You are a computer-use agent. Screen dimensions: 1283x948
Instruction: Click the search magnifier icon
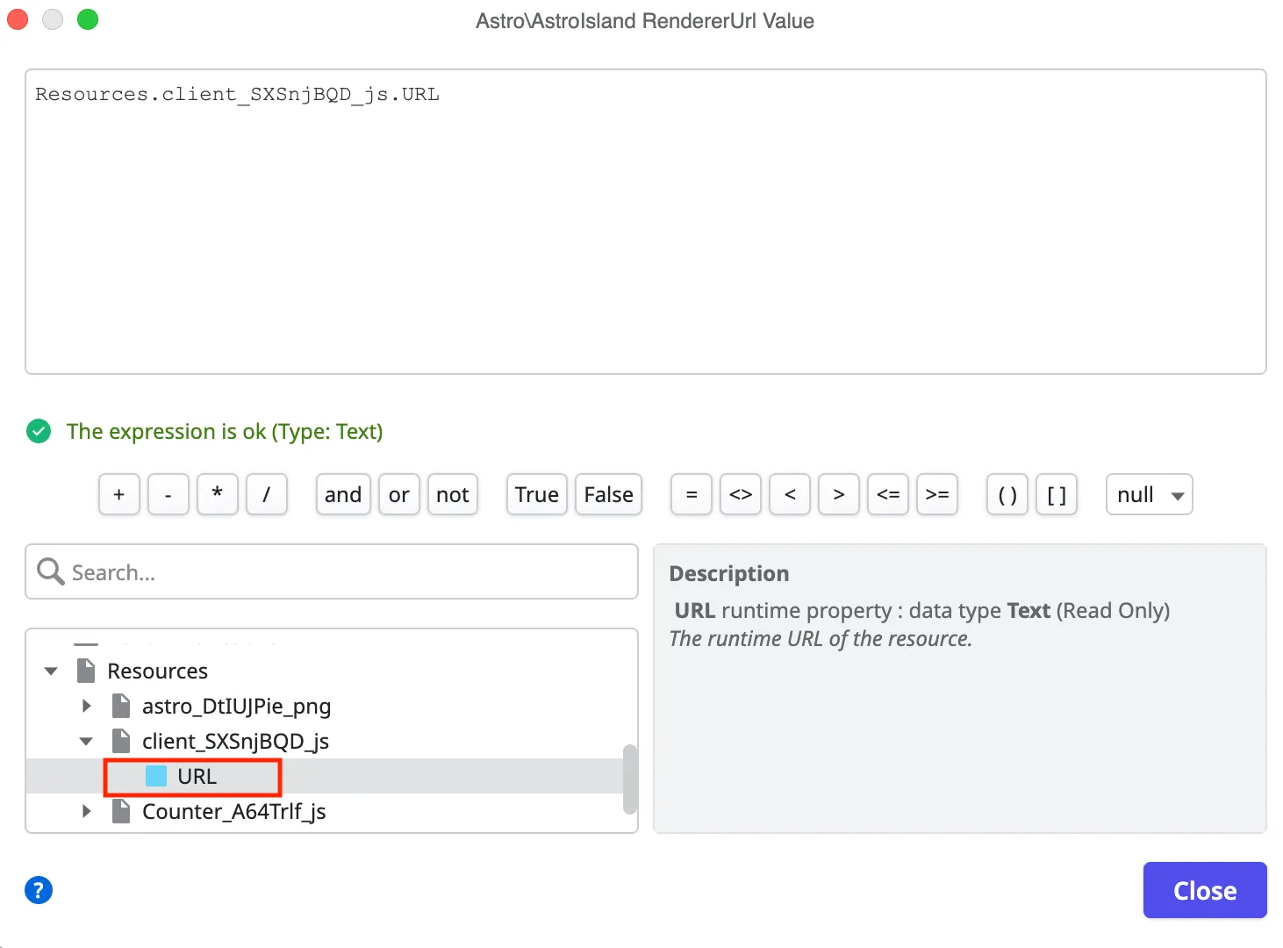(x=50, y=571)
